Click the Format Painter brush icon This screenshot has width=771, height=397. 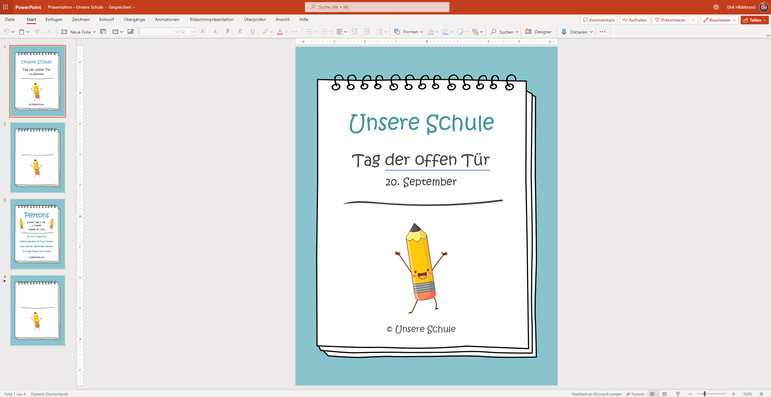pos(37,31)
